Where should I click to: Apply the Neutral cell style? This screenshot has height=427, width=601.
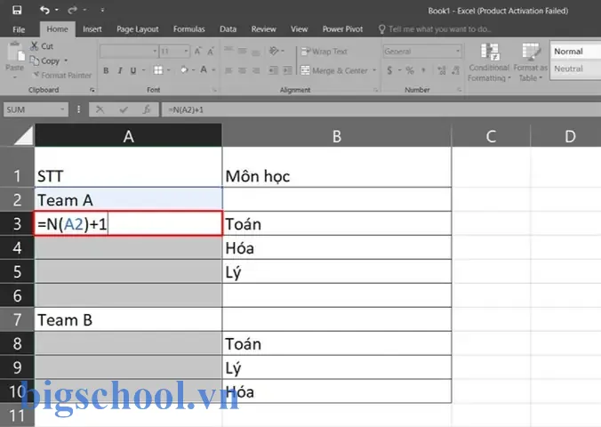pos(576,68)
